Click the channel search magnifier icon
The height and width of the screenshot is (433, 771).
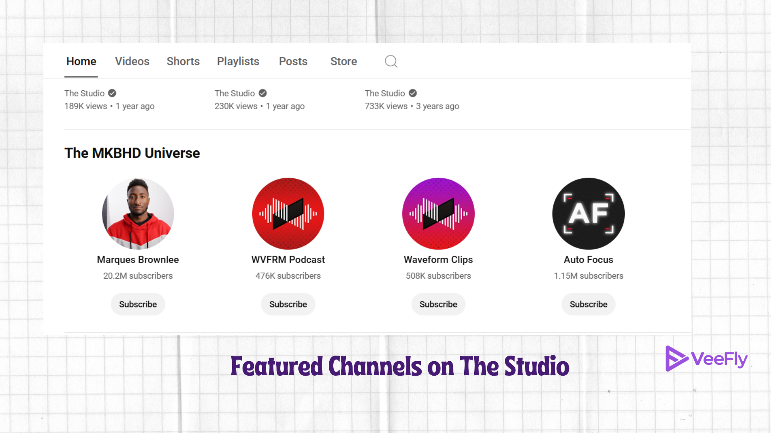point(391,61)
